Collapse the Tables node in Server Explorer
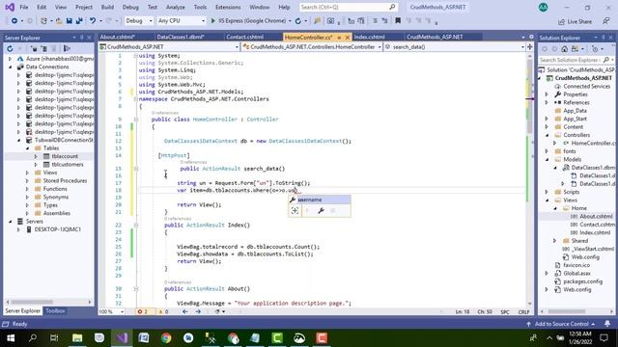 [x=28, y=148]
